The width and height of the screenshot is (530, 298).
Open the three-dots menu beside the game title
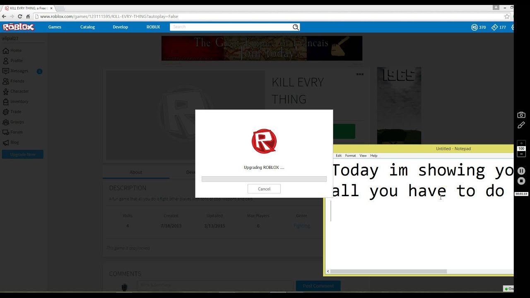360,74
